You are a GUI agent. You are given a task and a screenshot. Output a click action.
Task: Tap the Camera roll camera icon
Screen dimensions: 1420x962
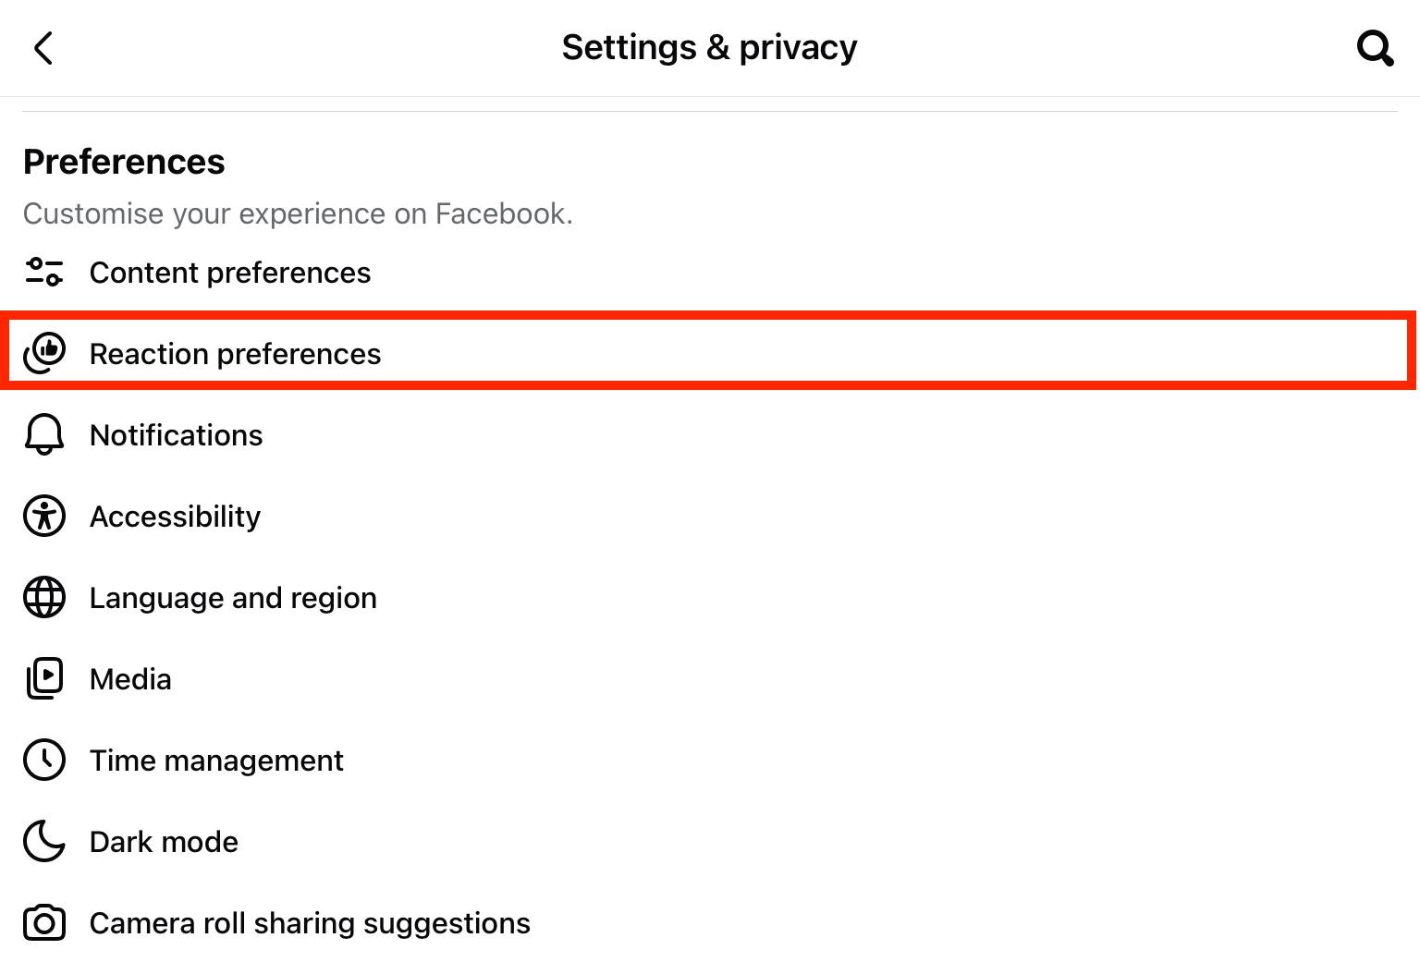[x=43, y=922]
